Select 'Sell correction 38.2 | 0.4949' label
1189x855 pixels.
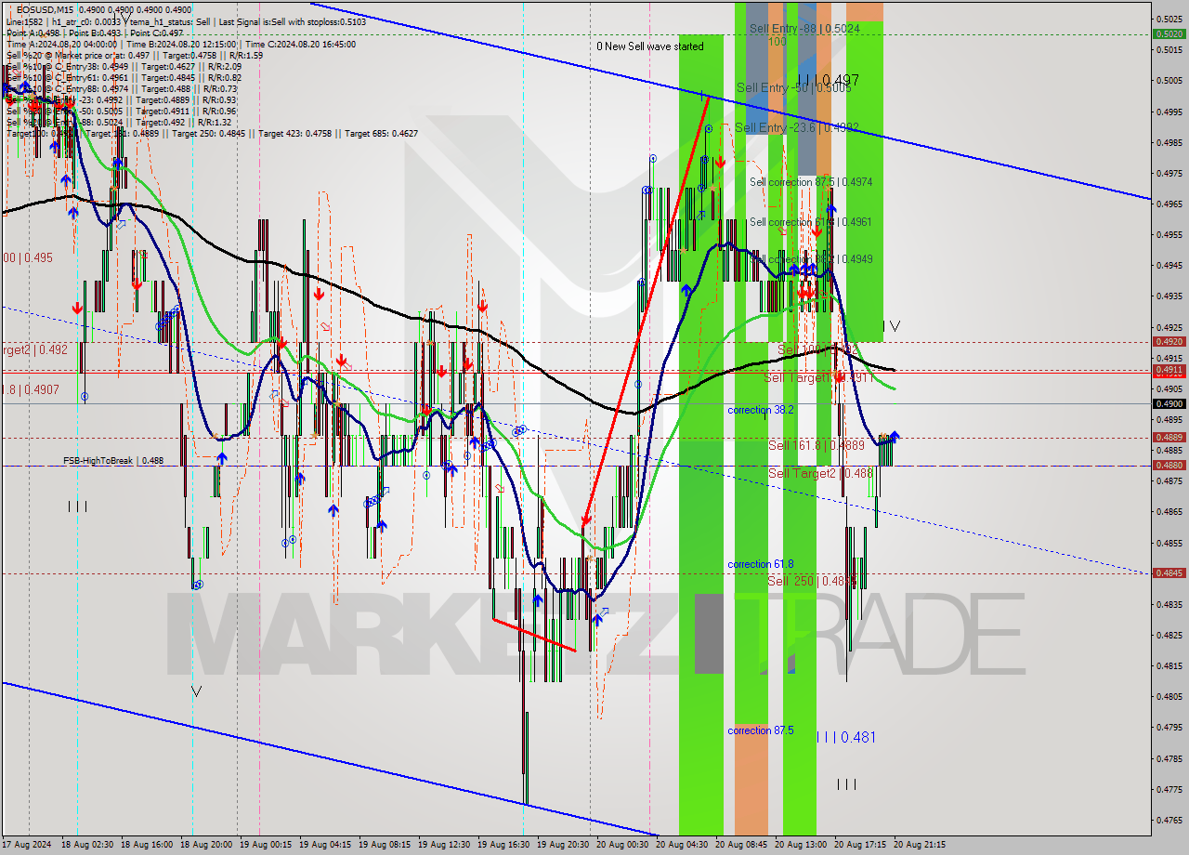(811, 258)
